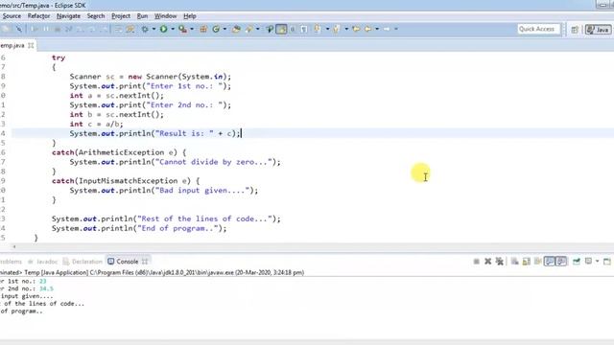Toggle Word Wrap in Console
The width and height of the screenshot is (614, 345).
point(537,262)
